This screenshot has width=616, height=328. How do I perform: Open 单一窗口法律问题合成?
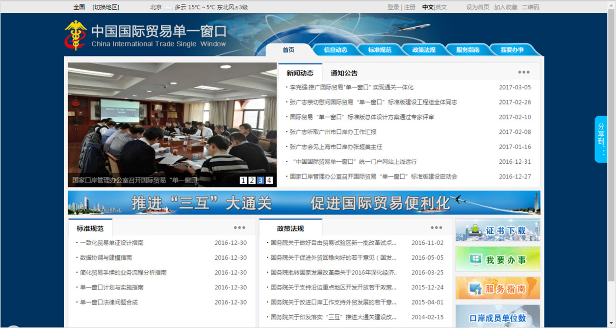[109, 303]
